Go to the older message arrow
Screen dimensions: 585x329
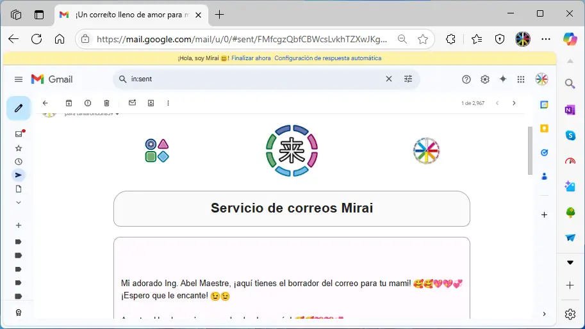pyautogui.click(x=514, y=103)
